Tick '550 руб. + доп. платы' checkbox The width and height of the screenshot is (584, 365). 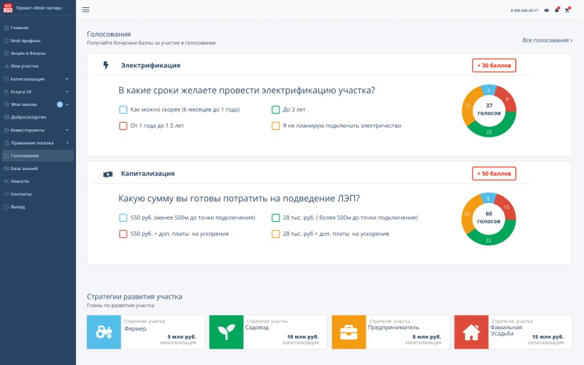123,234
